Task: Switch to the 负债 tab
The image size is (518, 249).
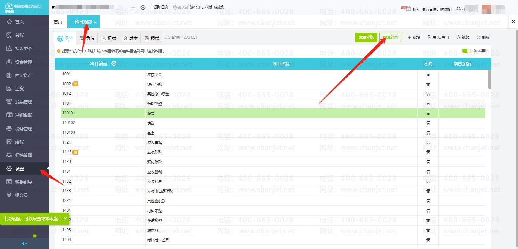Action: pyautogui.click(x=87, y=38)
